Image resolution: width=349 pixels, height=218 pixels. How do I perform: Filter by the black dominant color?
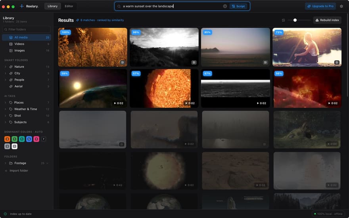[x=44, y=139]
